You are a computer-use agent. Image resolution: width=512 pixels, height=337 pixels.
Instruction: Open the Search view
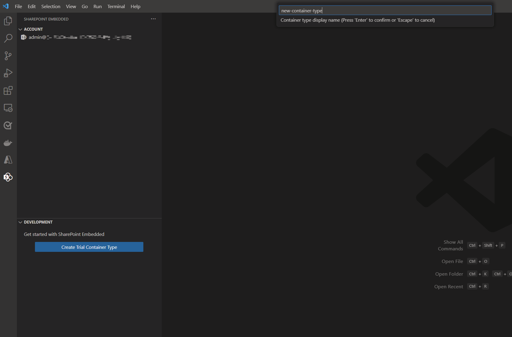click(x=8, y=38)
